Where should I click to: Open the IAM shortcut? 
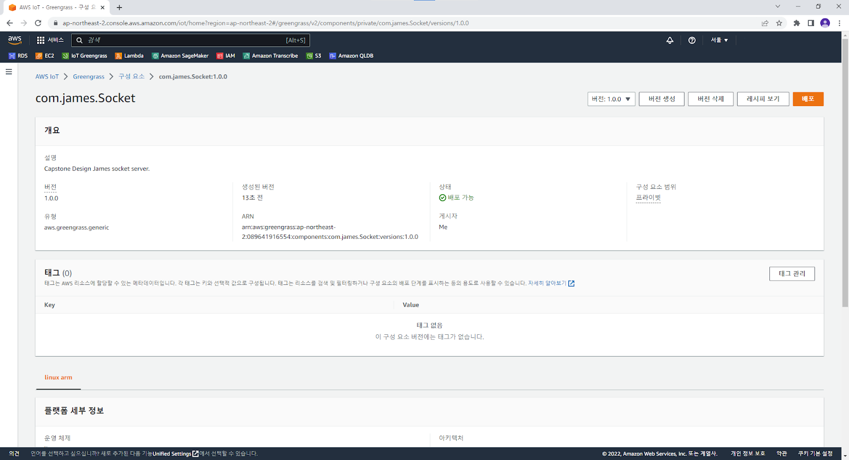pyautogui.click(x=226, y=56)
